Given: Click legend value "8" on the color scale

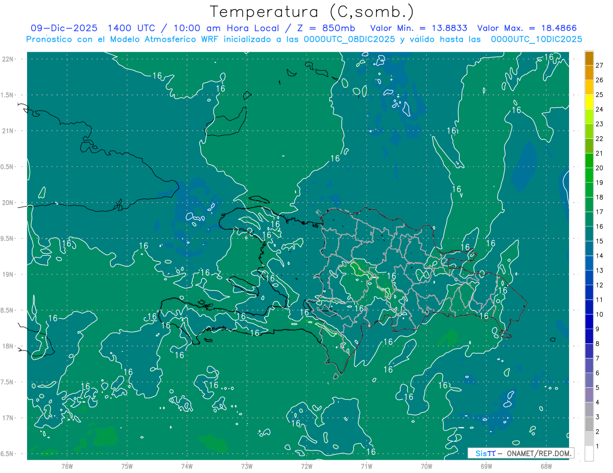Looking at the screenshot, I should 598,343.
